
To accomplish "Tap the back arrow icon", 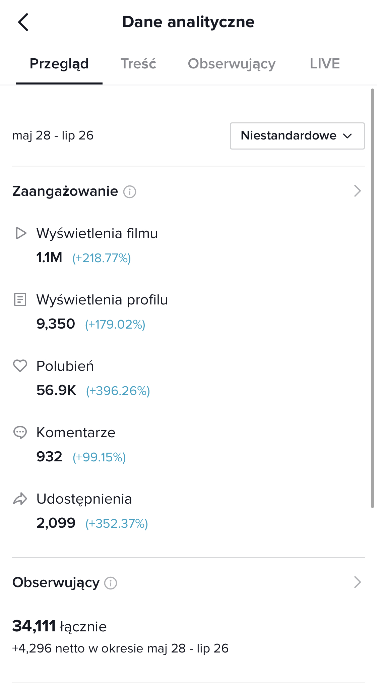I will click(23, 22).
